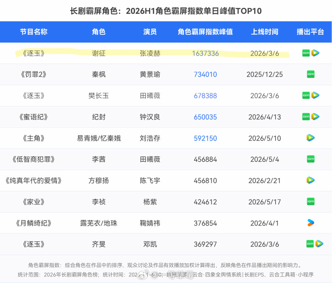Viewport: 332px width, 283px height.
Task: Click the index value 678388
Action: [205, 96]
